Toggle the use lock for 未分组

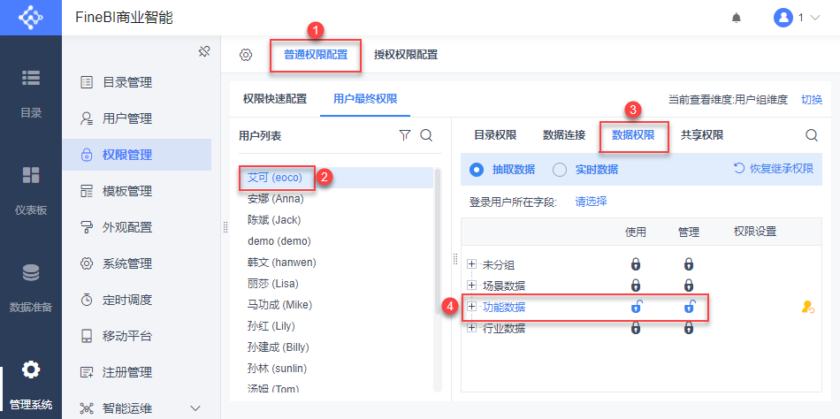(x=635, y=264)
